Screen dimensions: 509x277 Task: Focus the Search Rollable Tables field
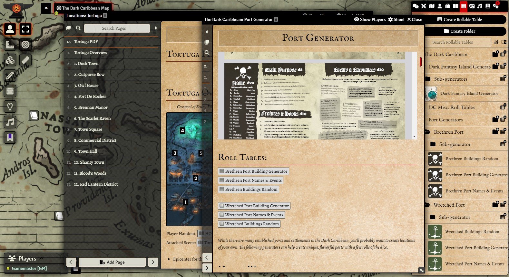pyautogui.click(x=458, y=42)
